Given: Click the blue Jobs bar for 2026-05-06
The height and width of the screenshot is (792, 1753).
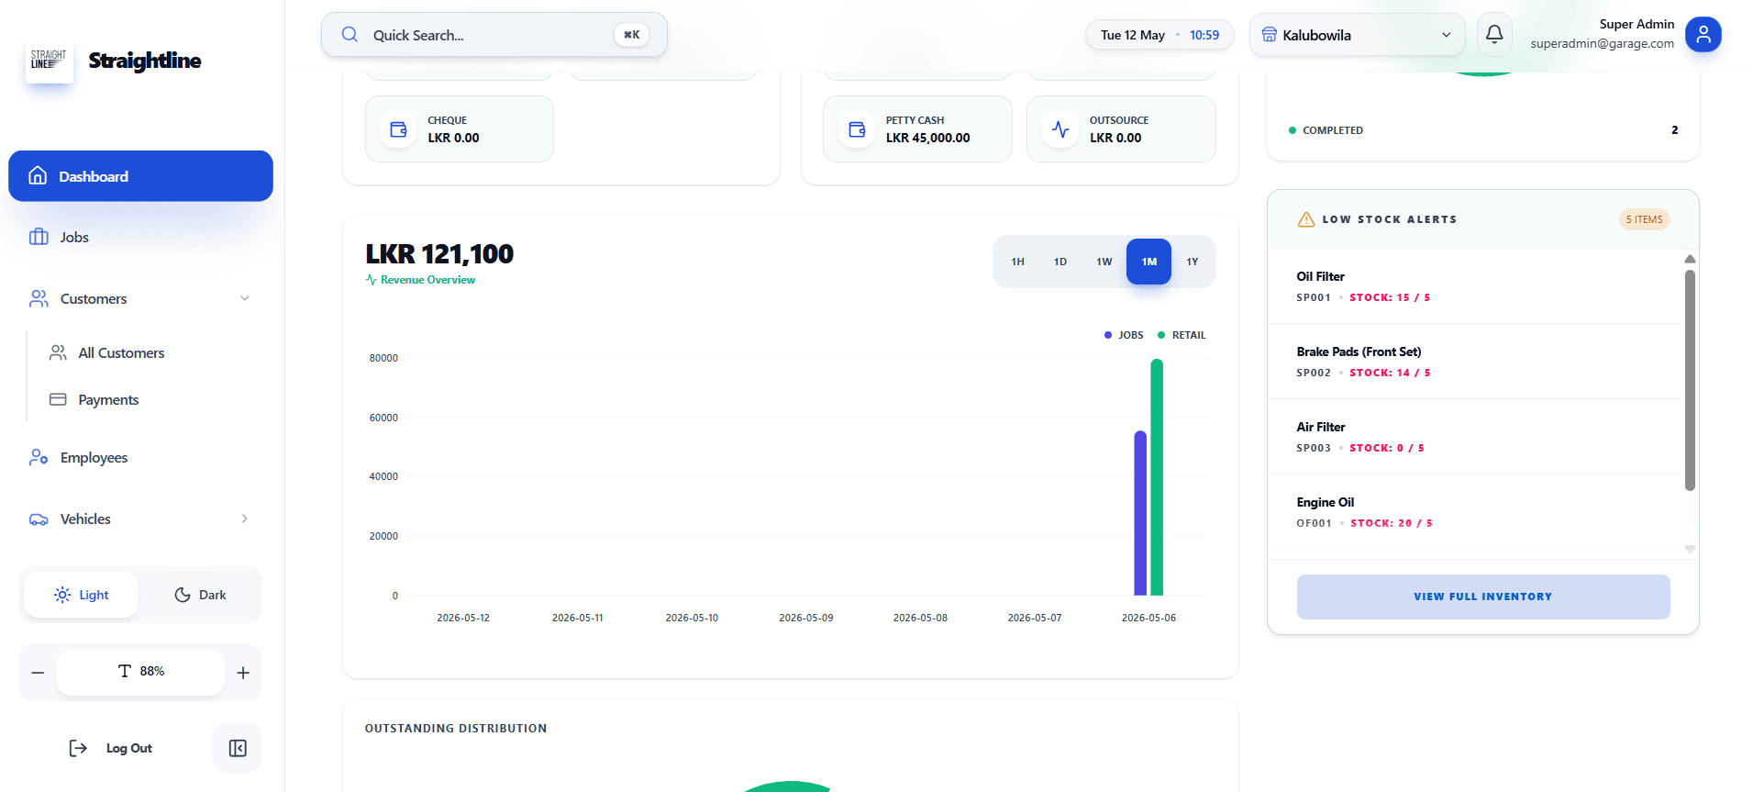Looking at the screenshot, I should pyautogui.click(x=1140, y=514).
